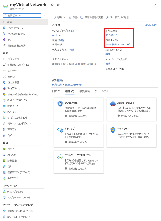The width and height of the screenshot is (161, 221).
Task: Favorite the resource with the star icon
Action: point(58,5)
